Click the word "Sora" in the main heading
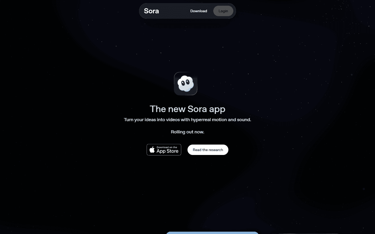Image resolution: width=375 pixels, height=234 pixels. point(197,109)
